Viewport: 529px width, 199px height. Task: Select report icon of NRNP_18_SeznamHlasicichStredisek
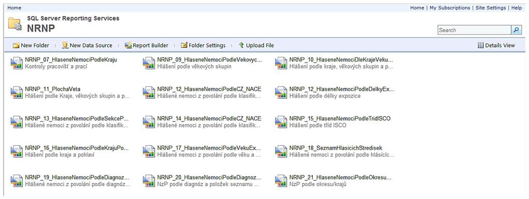click(x=281, y=151)
